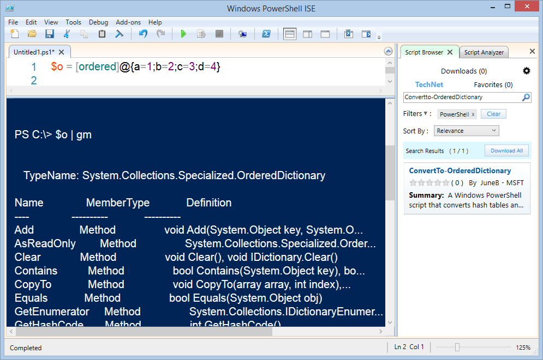Open the ConvertTo-OrderedDictionary result link
The height and width of the screenshot is (360, 543).
460,170
